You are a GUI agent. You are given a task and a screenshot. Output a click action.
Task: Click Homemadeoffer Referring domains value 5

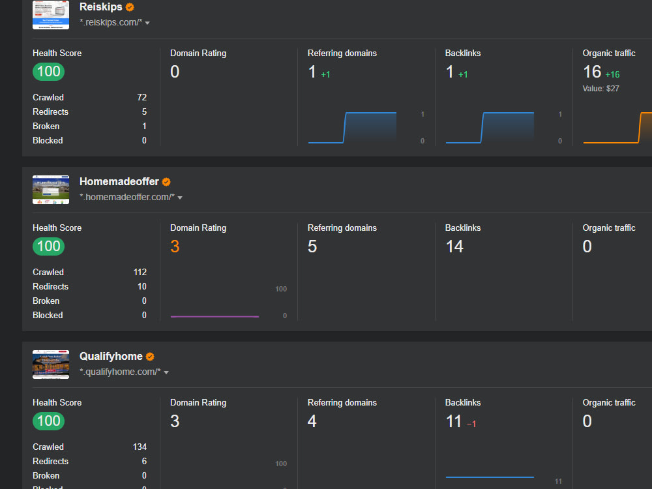pos(312,246)
